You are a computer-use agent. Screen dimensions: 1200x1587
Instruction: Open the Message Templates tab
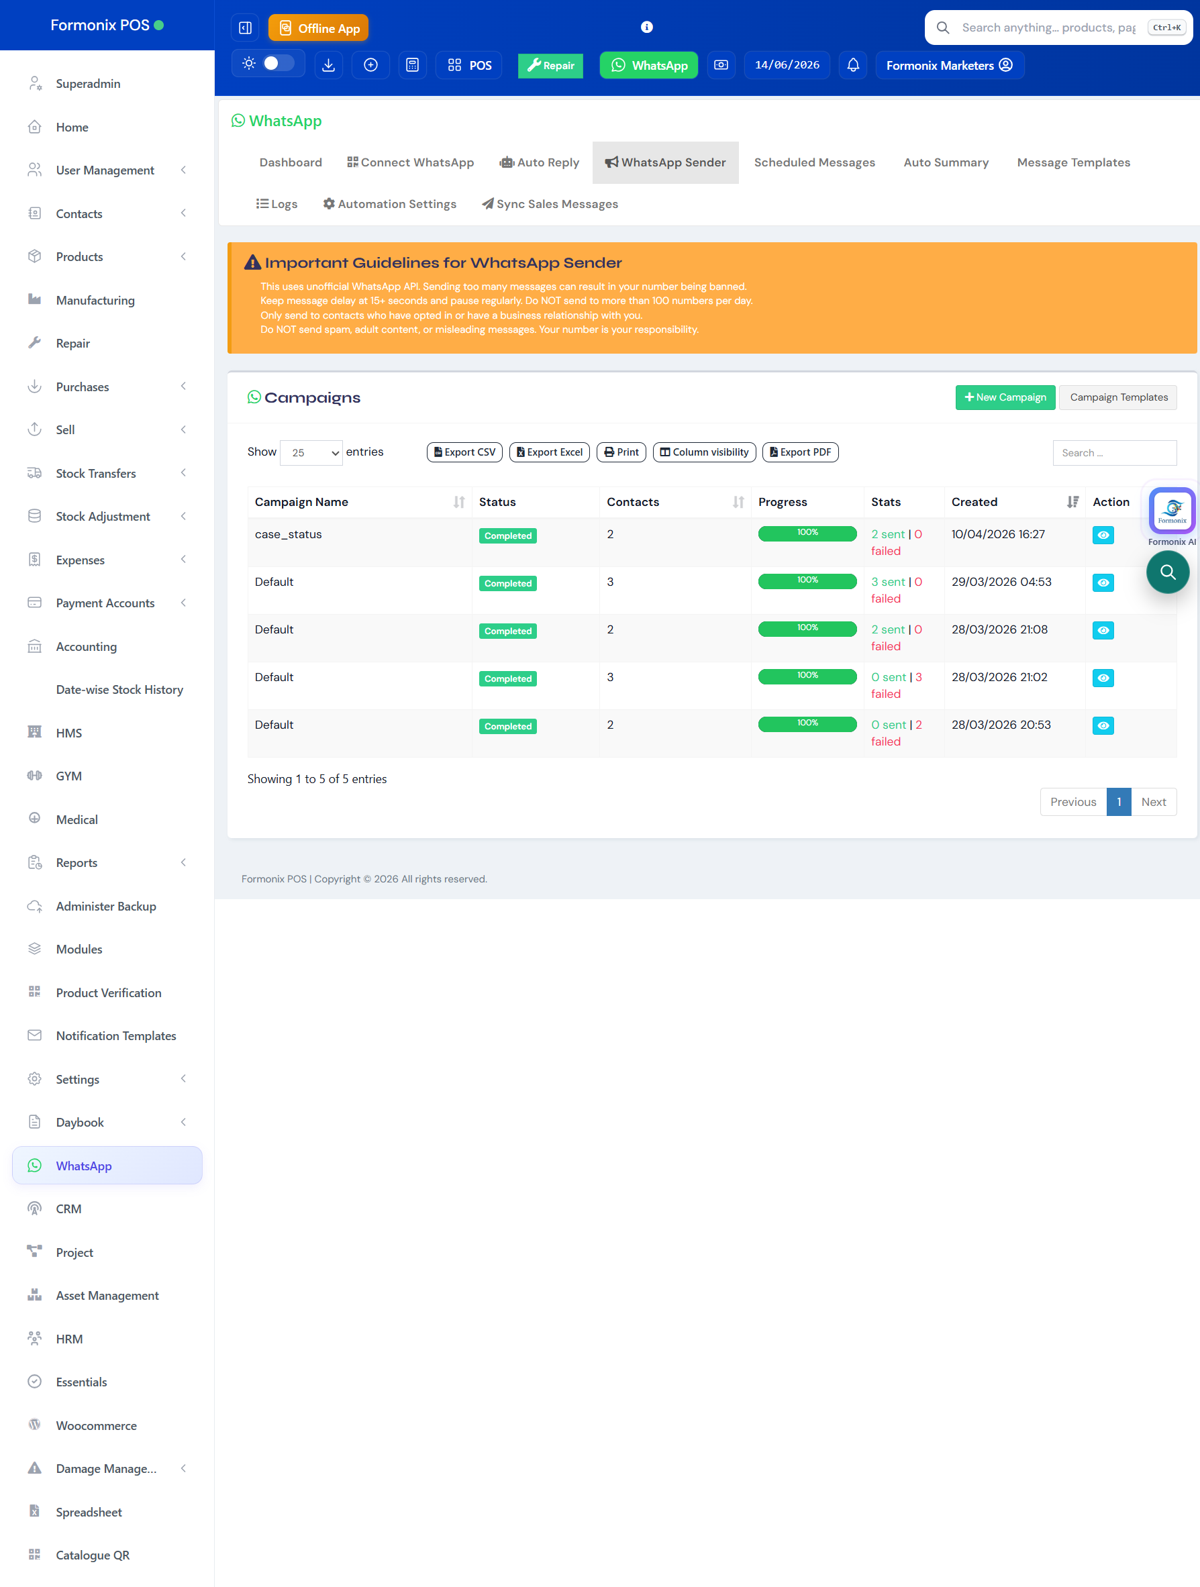pos(1073,163)
